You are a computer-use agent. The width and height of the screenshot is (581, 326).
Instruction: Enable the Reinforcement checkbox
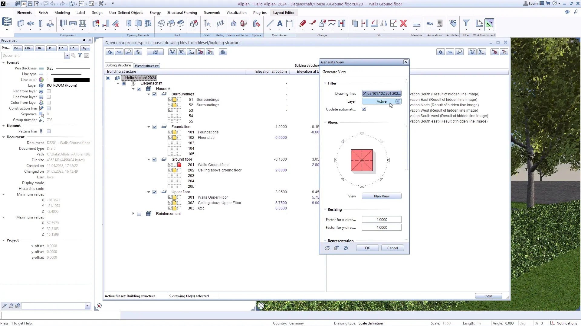pyautogui.click(x=139, y=214)
